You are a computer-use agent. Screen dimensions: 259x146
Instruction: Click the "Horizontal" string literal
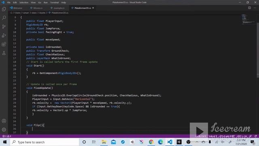(x=83, y=99)
